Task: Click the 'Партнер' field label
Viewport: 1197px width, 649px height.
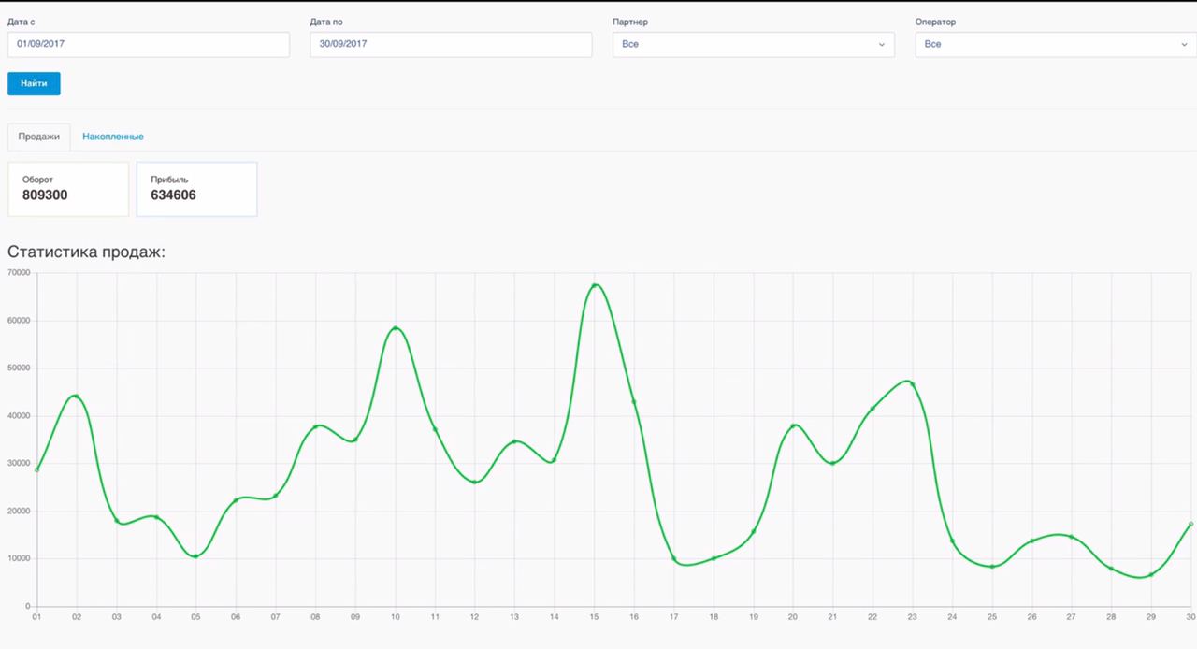Action: click(630, 22)
